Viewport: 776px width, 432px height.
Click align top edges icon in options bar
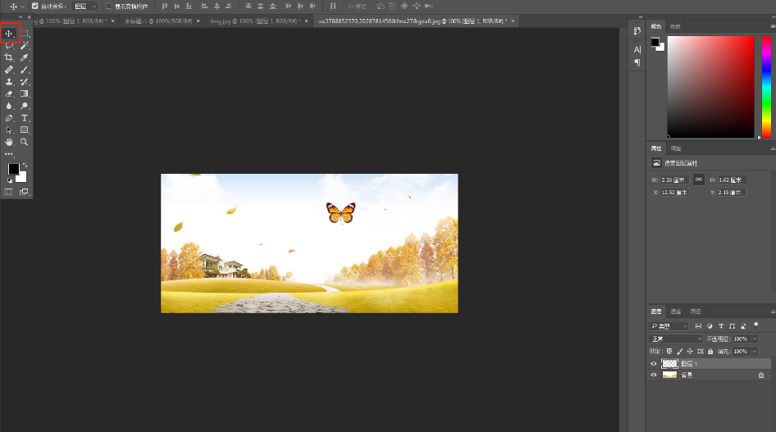[x=165, y=6]
